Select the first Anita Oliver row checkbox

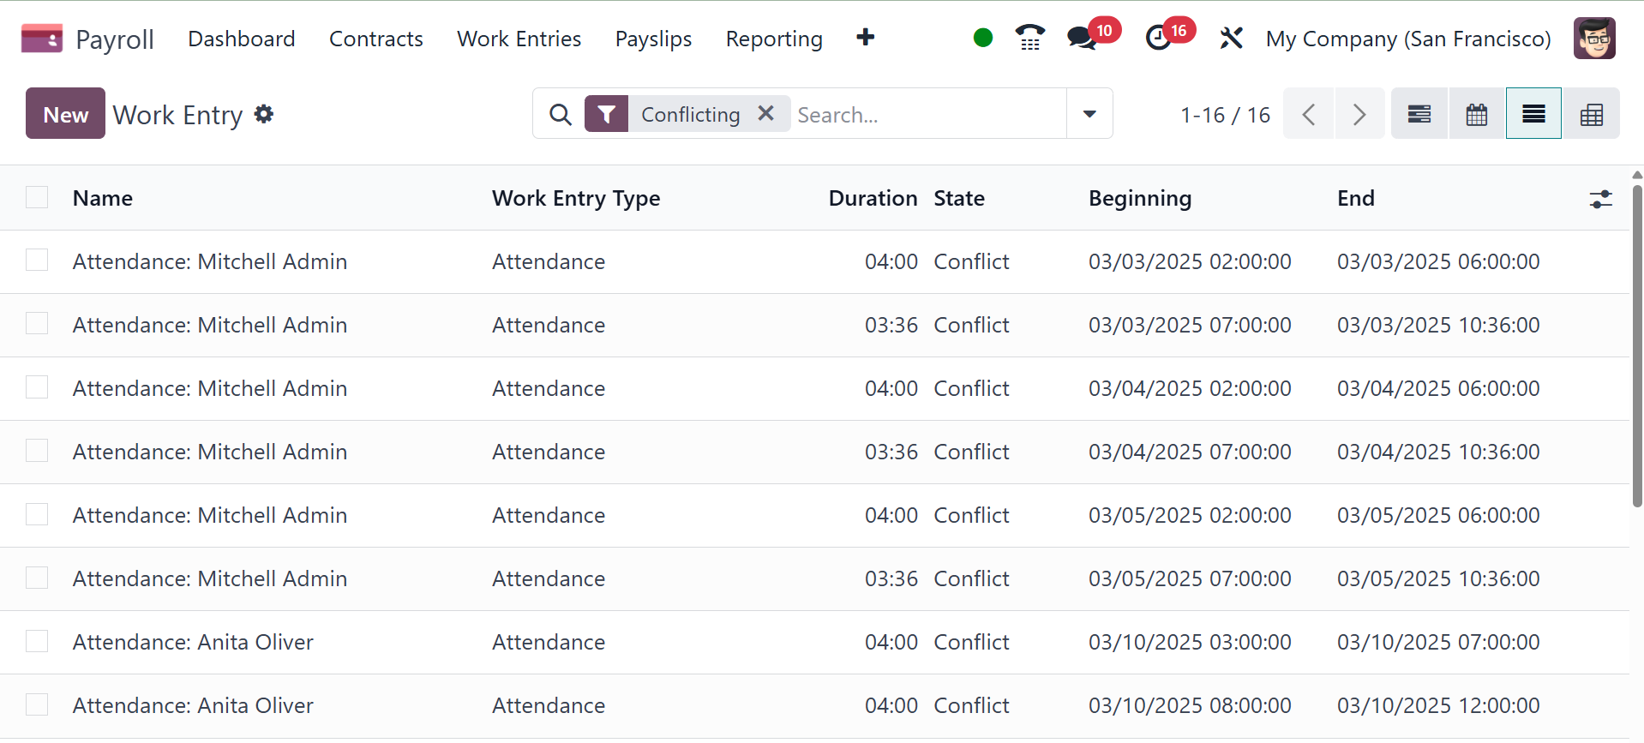click(37, 641)
